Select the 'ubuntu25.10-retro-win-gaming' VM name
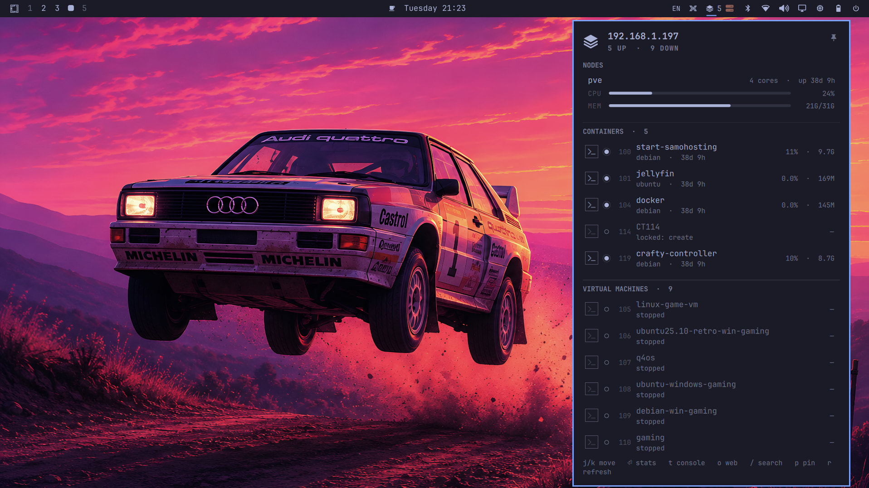The height and width of the screenshot is (488, 869). (703, 331)
